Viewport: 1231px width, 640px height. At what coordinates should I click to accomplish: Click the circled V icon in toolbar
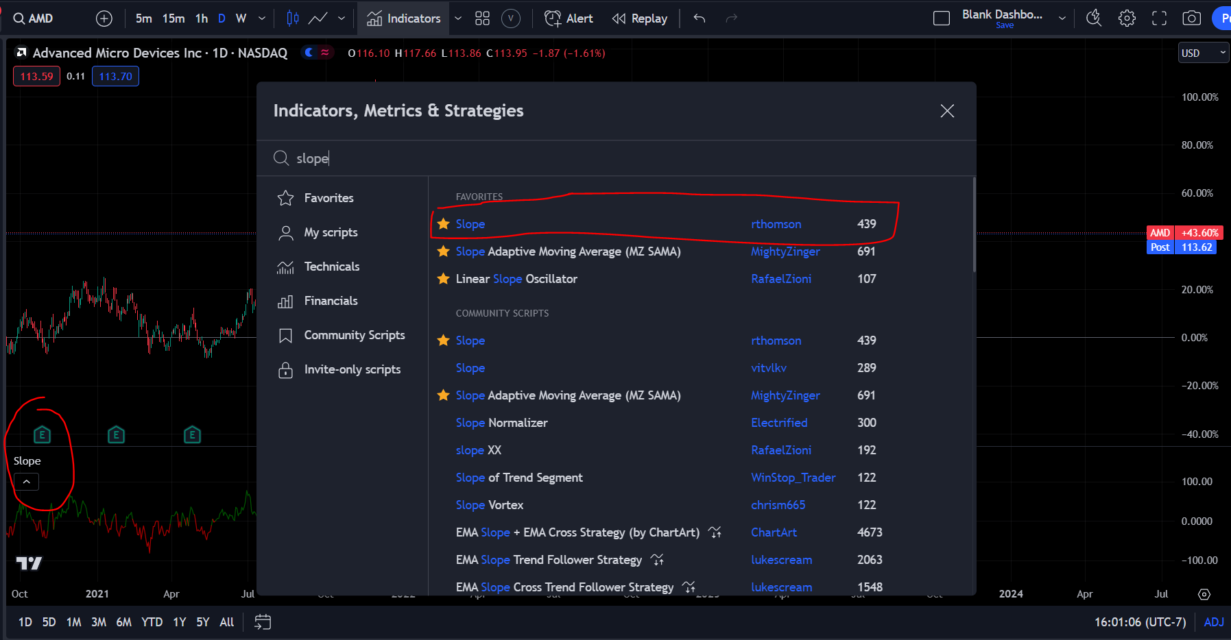pyautogui.click(x=511, y=19)
